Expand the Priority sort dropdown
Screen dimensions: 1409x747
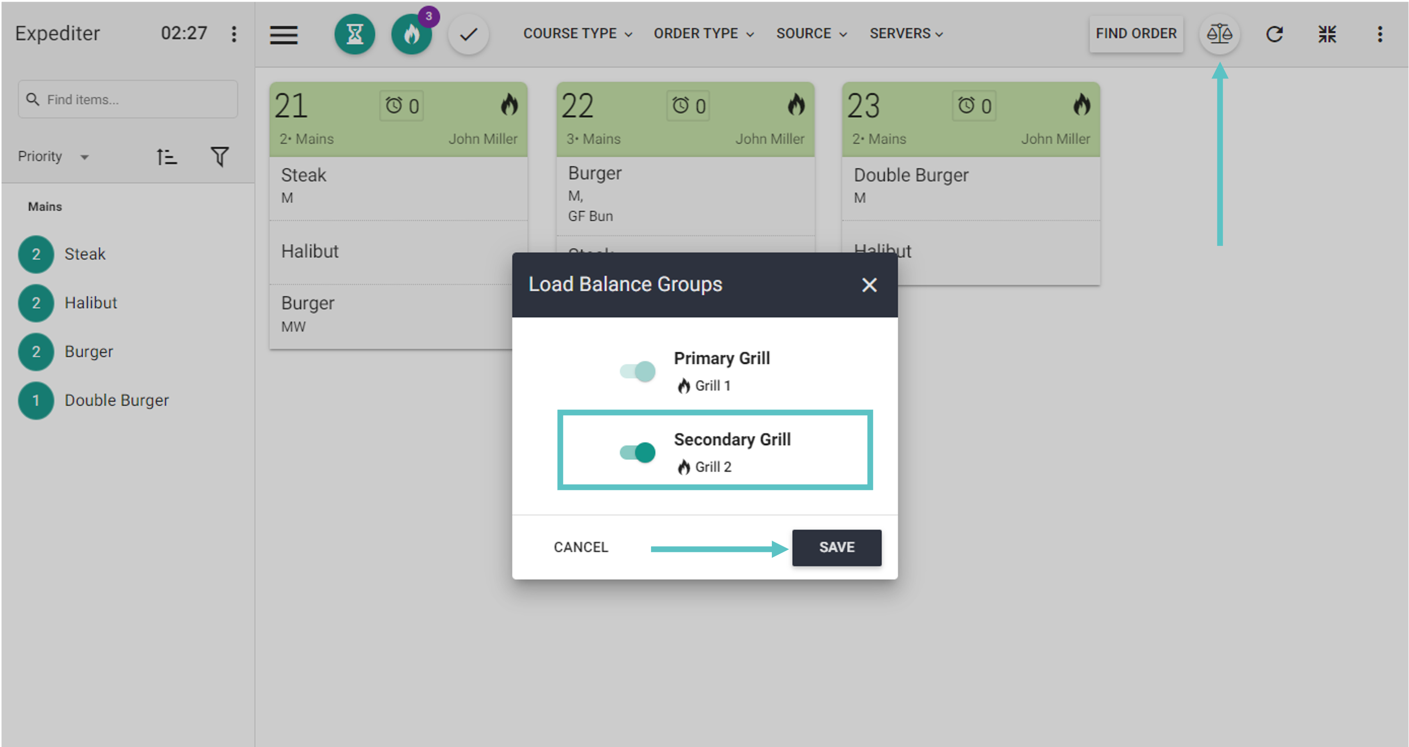[53, 156]
